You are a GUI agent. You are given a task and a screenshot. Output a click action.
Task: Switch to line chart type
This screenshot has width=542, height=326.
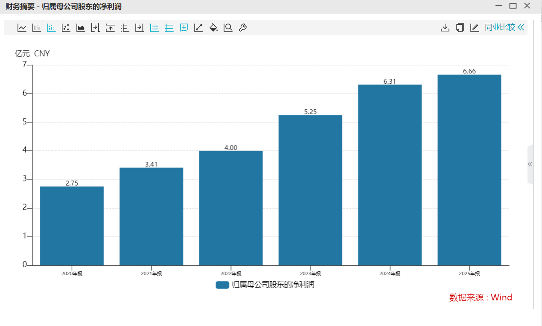click(22, 28)
